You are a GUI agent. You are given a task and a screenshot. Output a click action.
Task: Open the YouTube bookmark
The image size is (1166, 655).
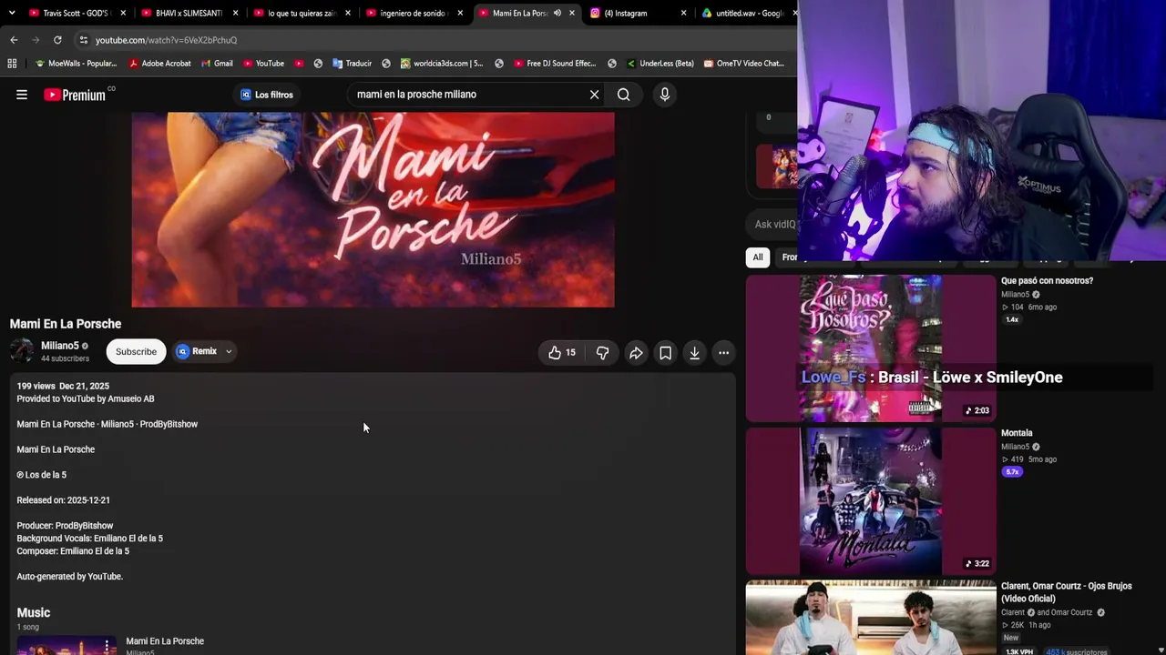pos(264,64)
